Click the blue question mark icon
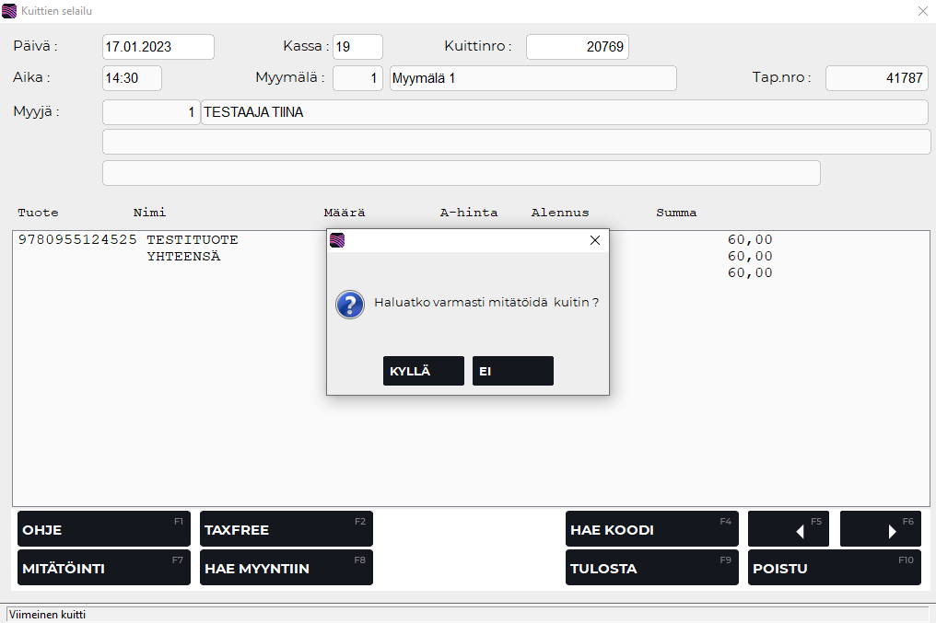 [x=350, y=304]
